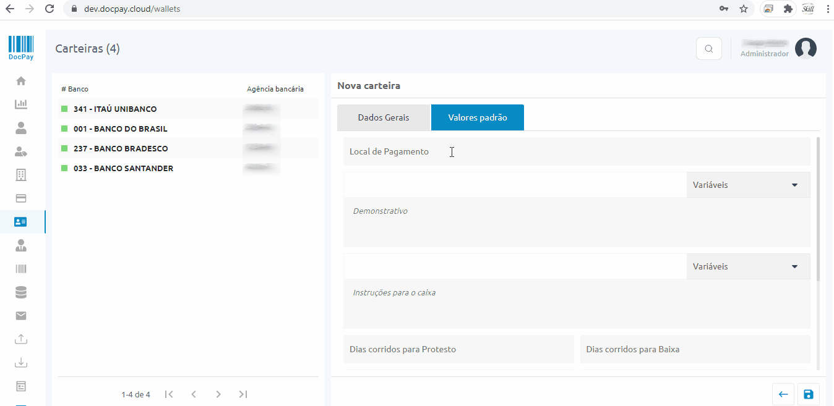The height and width of the screenshot is (406, 834).
Task: Open the Home icon in sidebar
Action: click(21, 81)
